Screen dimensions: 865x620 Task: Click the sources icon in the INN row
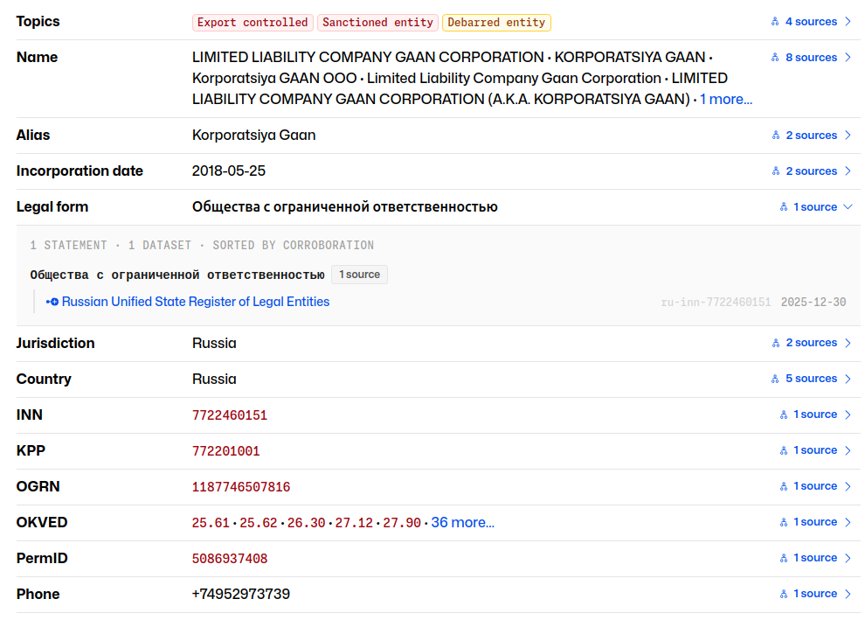pos(784,414)
